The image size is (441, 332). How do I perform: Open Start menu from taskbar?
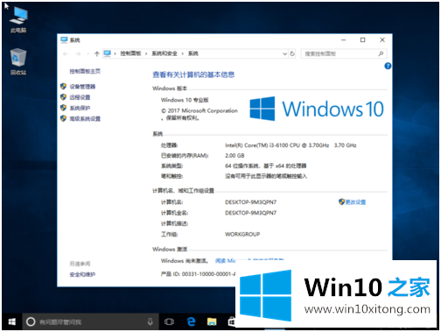[x=11, y=321]
